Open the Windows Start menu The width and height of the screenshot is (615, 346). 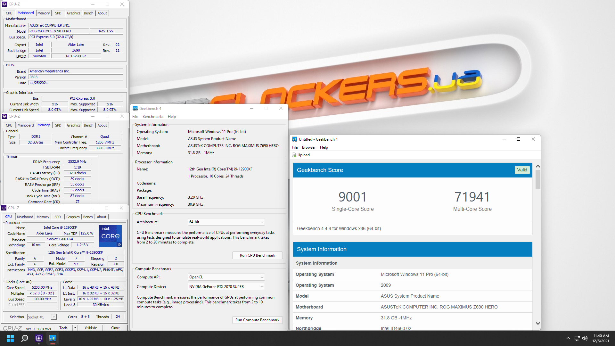[10, 338]
